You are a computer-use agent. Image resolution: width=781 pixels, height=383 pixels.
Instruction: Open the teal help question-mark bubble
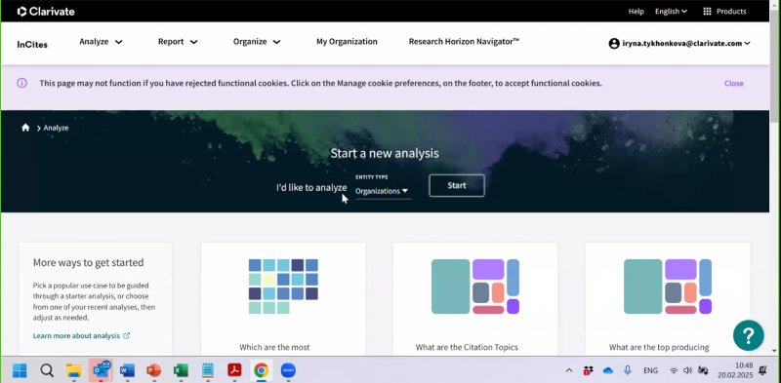(748, 335)
